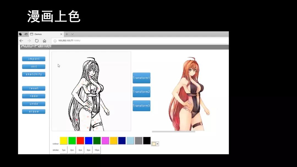The width and height of the screenshot is (297, 167).
Task: Pick the red colour swatch
Action: 80,141
